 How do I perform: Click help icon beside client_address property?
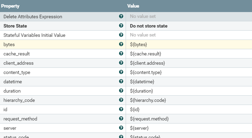pyautogui.click(x=121, y=63)
